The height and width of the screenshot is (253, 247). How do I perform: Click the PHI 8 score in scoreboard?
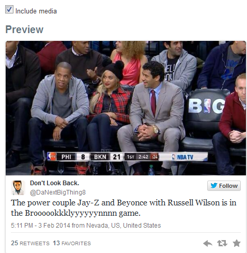[x=73, y=157]
